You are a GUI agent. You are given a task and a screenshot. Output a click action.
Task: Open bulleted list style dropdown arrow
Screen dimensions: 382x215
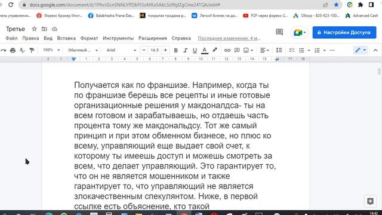tap(309, 50)
